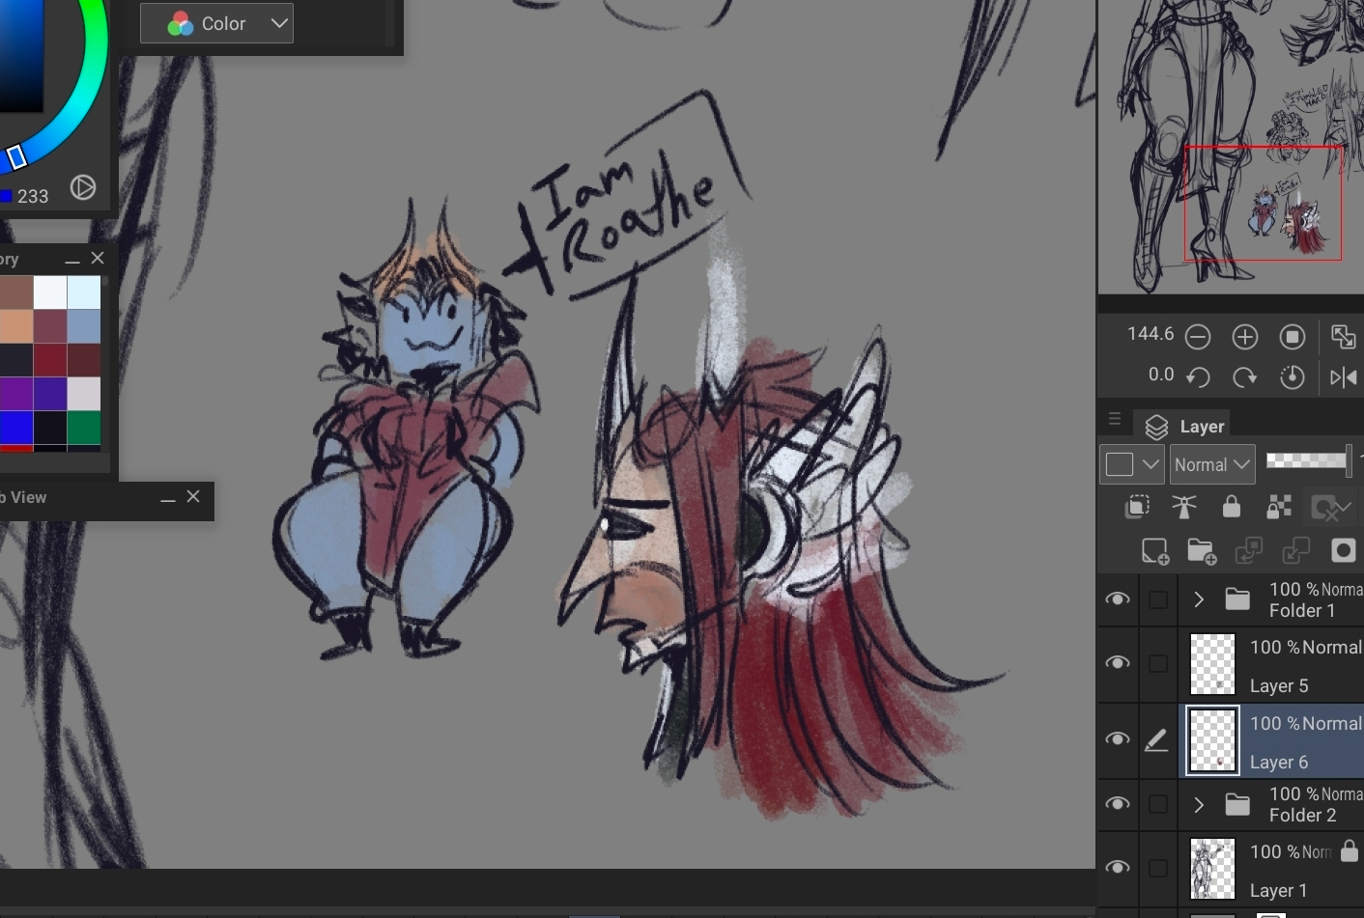The width and height of the screenshot is (1364, 918).
Task: Create a new raster layer
Action: (x=1154, y=551)
